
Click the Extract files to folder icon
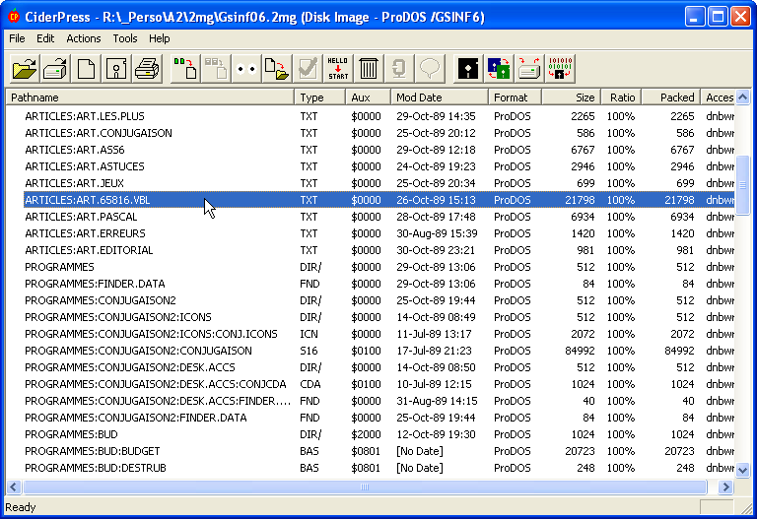(277, 69)
